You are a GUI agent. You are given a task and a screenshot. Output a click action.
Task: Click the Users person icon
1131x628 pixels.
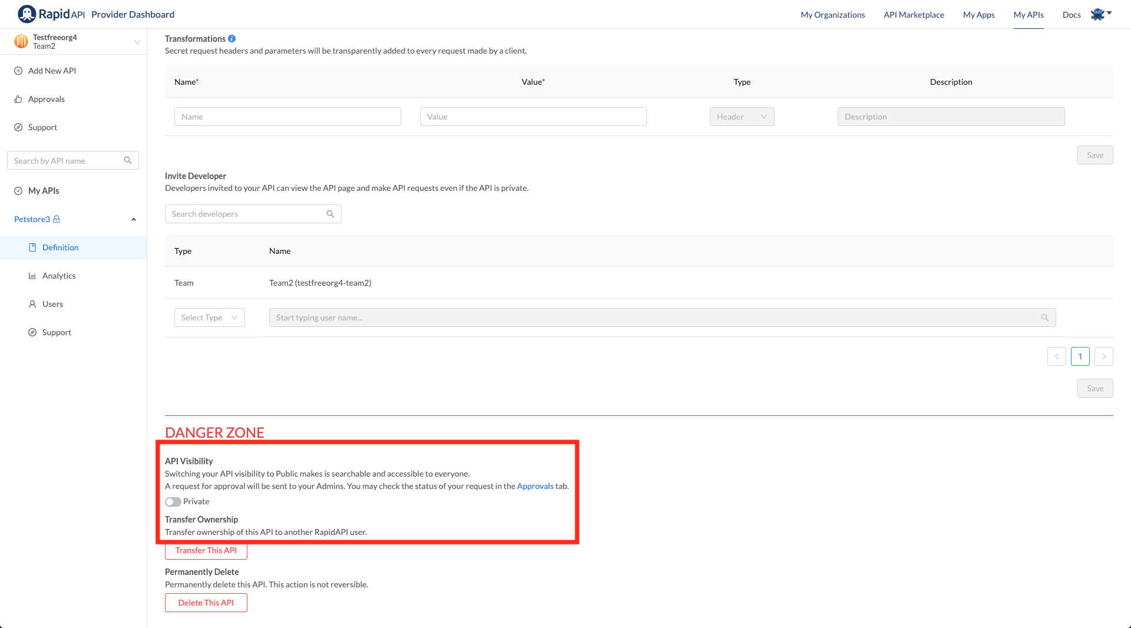click(x=32, y=304)
